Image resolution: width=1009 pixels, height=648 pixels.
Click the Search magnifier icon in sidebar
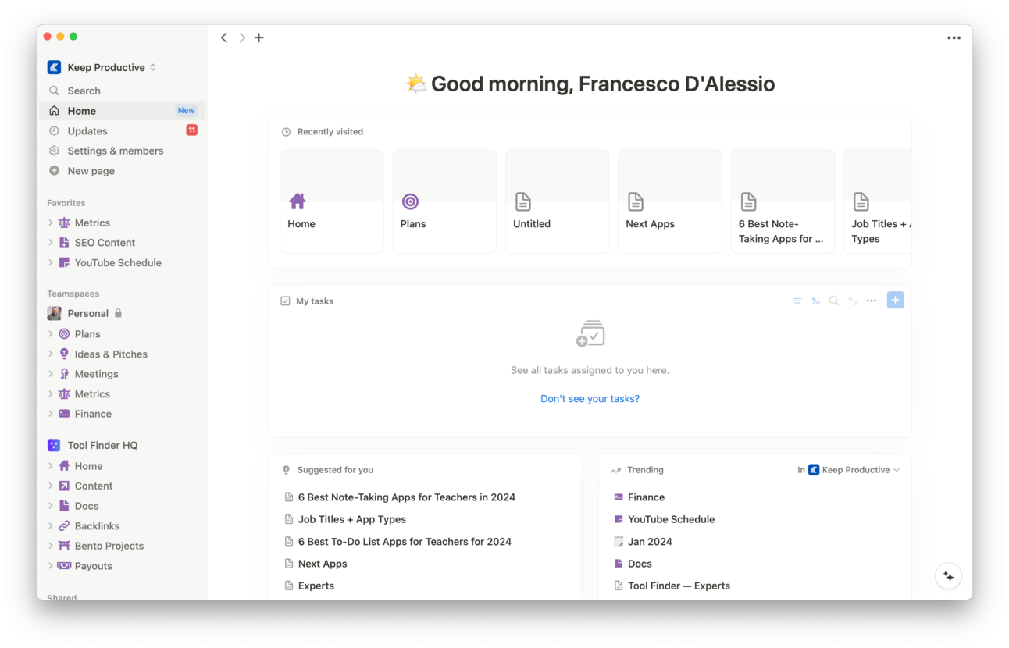click(x=54, y=91)
